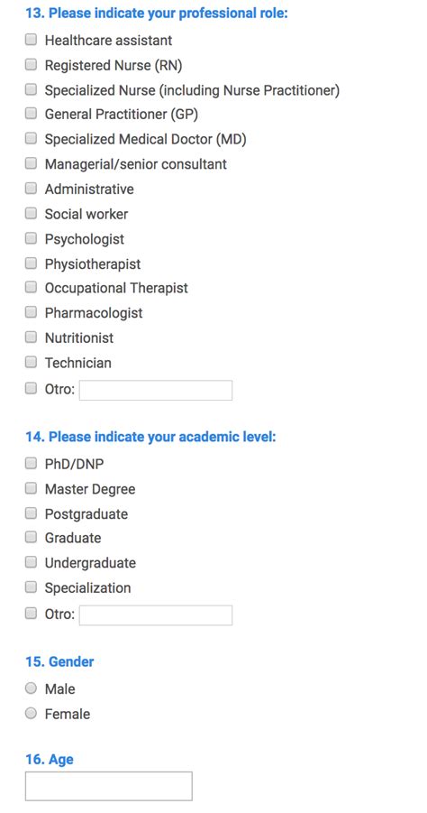
Task: Check the Technician checkbox
Action: [31, 362]
